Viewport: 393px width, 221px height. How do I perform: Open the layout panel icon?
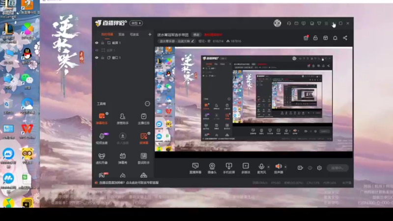click(325, 38)
